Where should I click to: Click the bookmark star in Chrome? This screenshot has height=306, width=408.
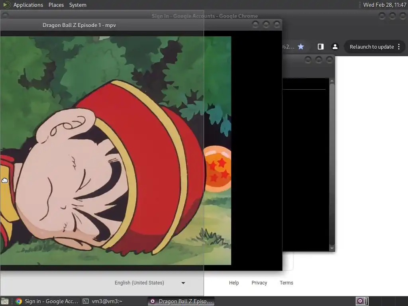tap(301, 47)
